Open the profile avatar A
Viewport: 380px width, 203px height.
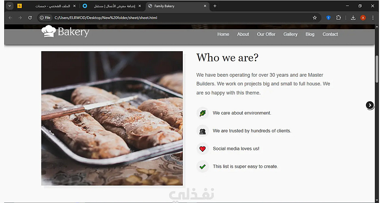[363, 18]
